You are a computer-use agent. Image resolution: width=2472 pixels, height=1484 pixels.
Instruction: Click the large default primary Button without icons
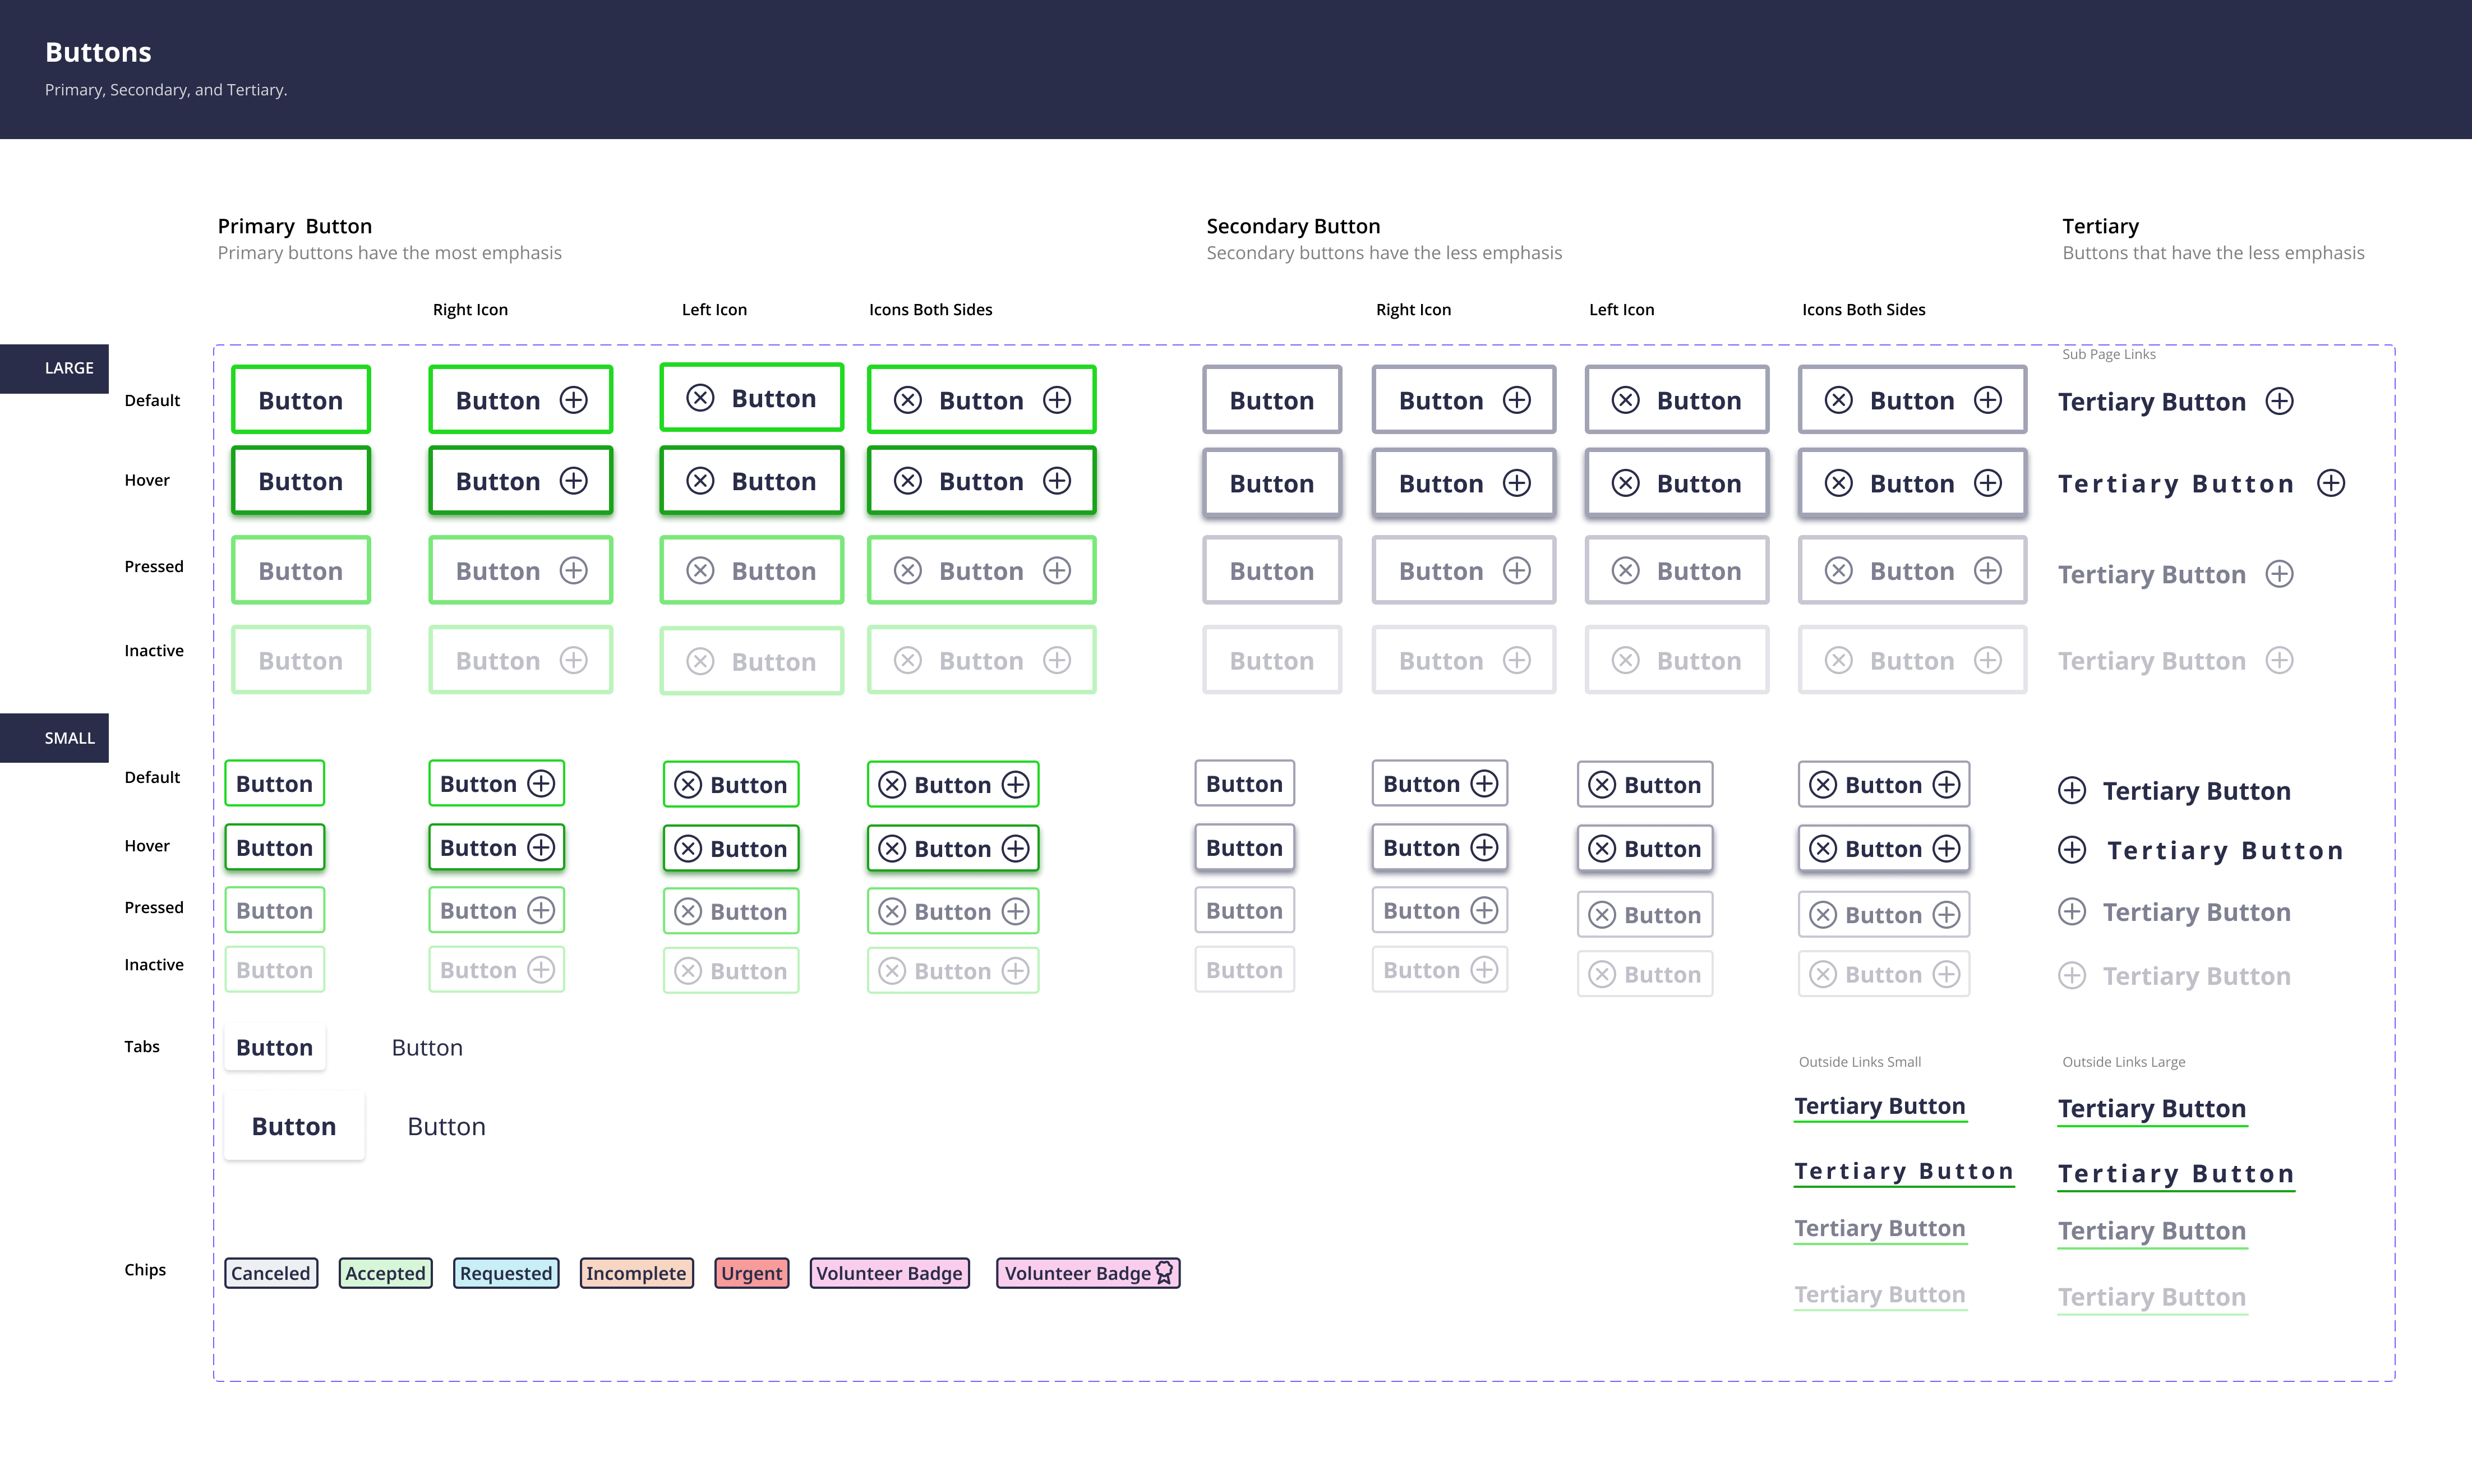click(301, 400)
